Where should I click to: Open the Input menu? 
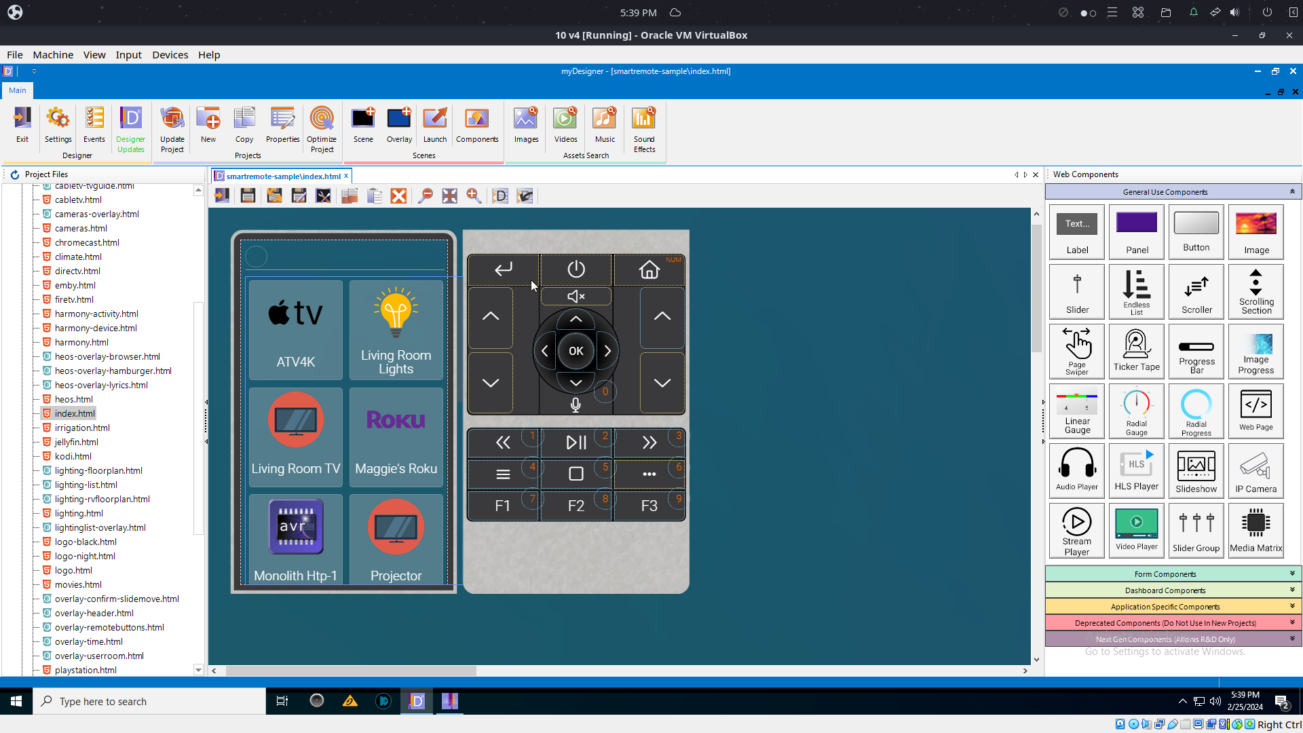pyautogui.click(x=128, y=55)
